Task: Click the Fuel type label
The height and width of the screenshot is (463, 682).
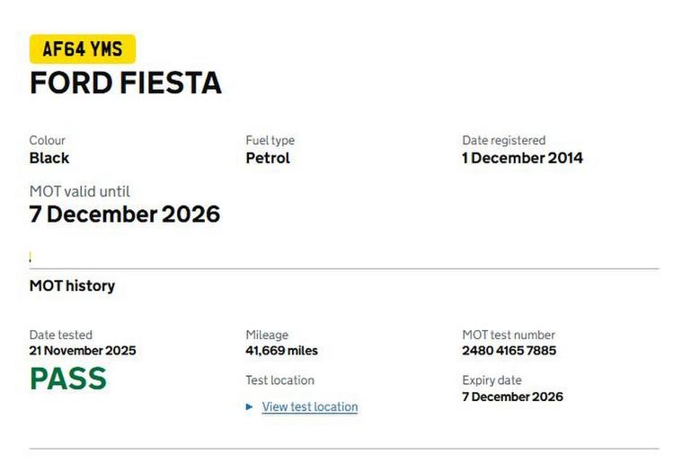Action: 270,140
